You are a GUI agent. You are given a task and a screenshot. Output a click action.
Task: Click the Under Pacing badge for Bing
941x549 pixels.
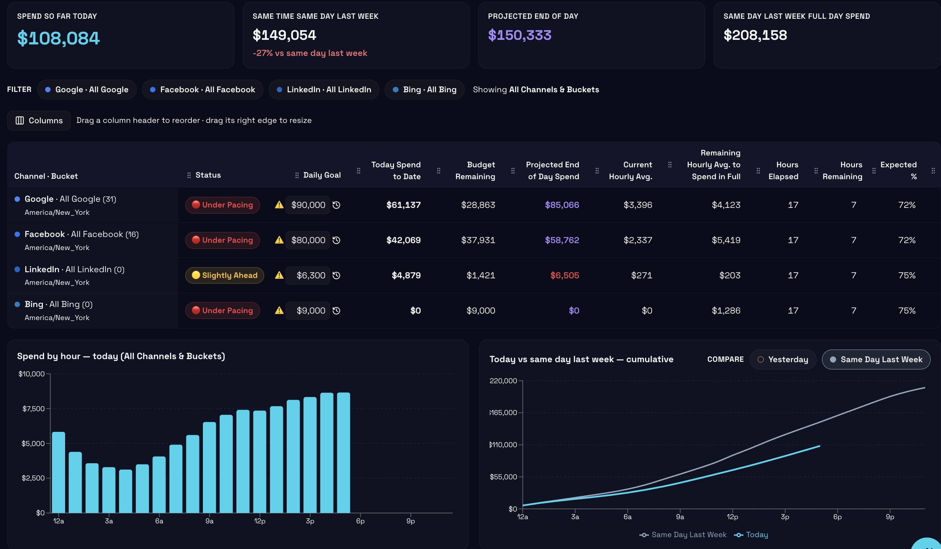222,310
